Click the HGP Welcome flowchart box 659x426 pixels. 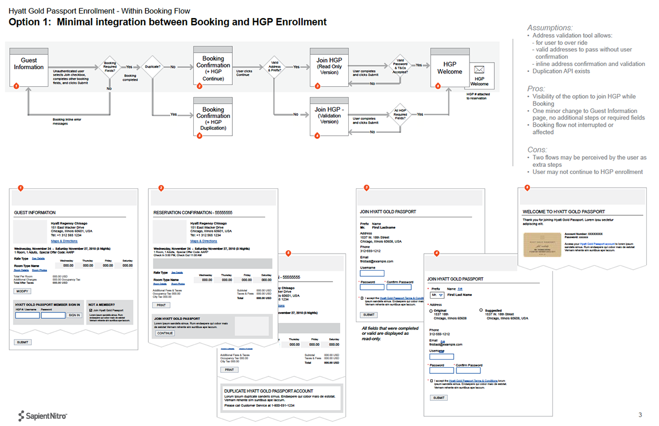(x=450, y=68)
